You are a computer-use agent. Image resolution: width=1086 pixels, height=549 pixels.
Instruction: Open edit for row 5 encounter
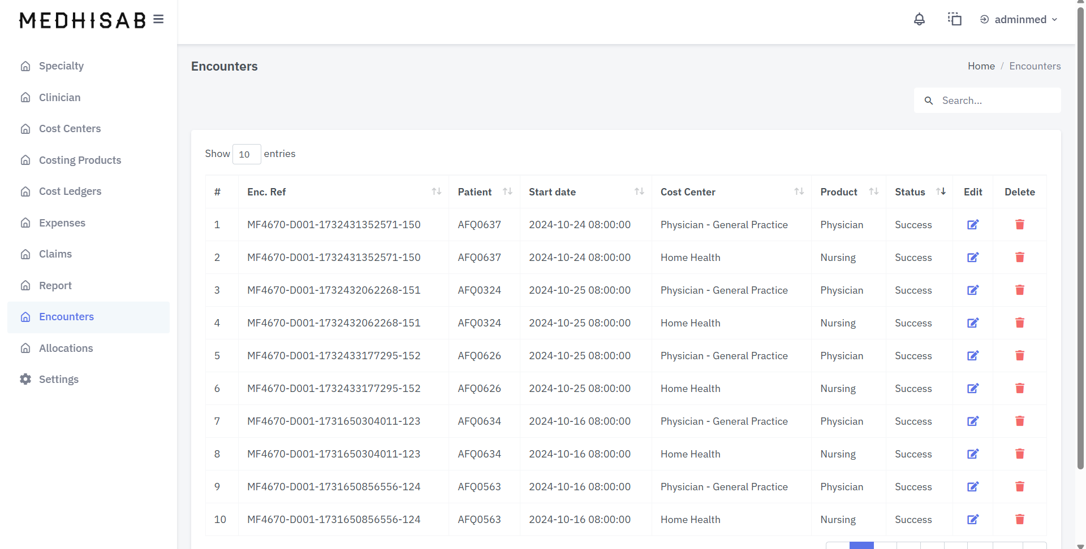pos(972,356)
